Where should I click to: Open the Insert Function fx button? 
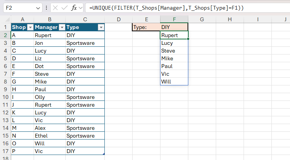tap(74, 8)
